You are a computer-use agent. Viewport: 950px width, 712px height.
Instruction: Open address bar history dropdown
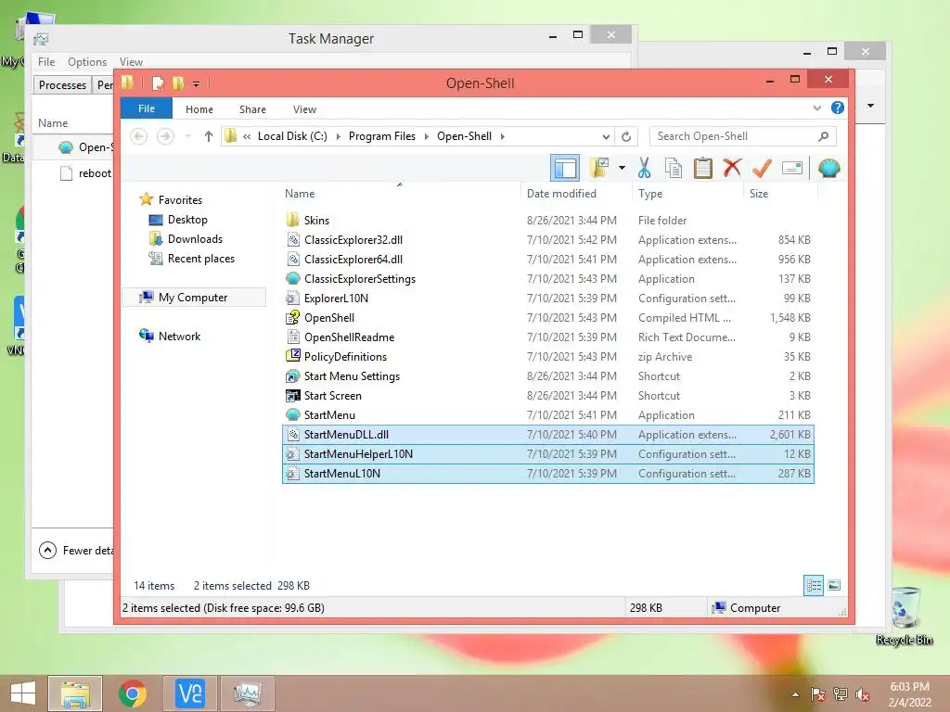click(605, 137)
